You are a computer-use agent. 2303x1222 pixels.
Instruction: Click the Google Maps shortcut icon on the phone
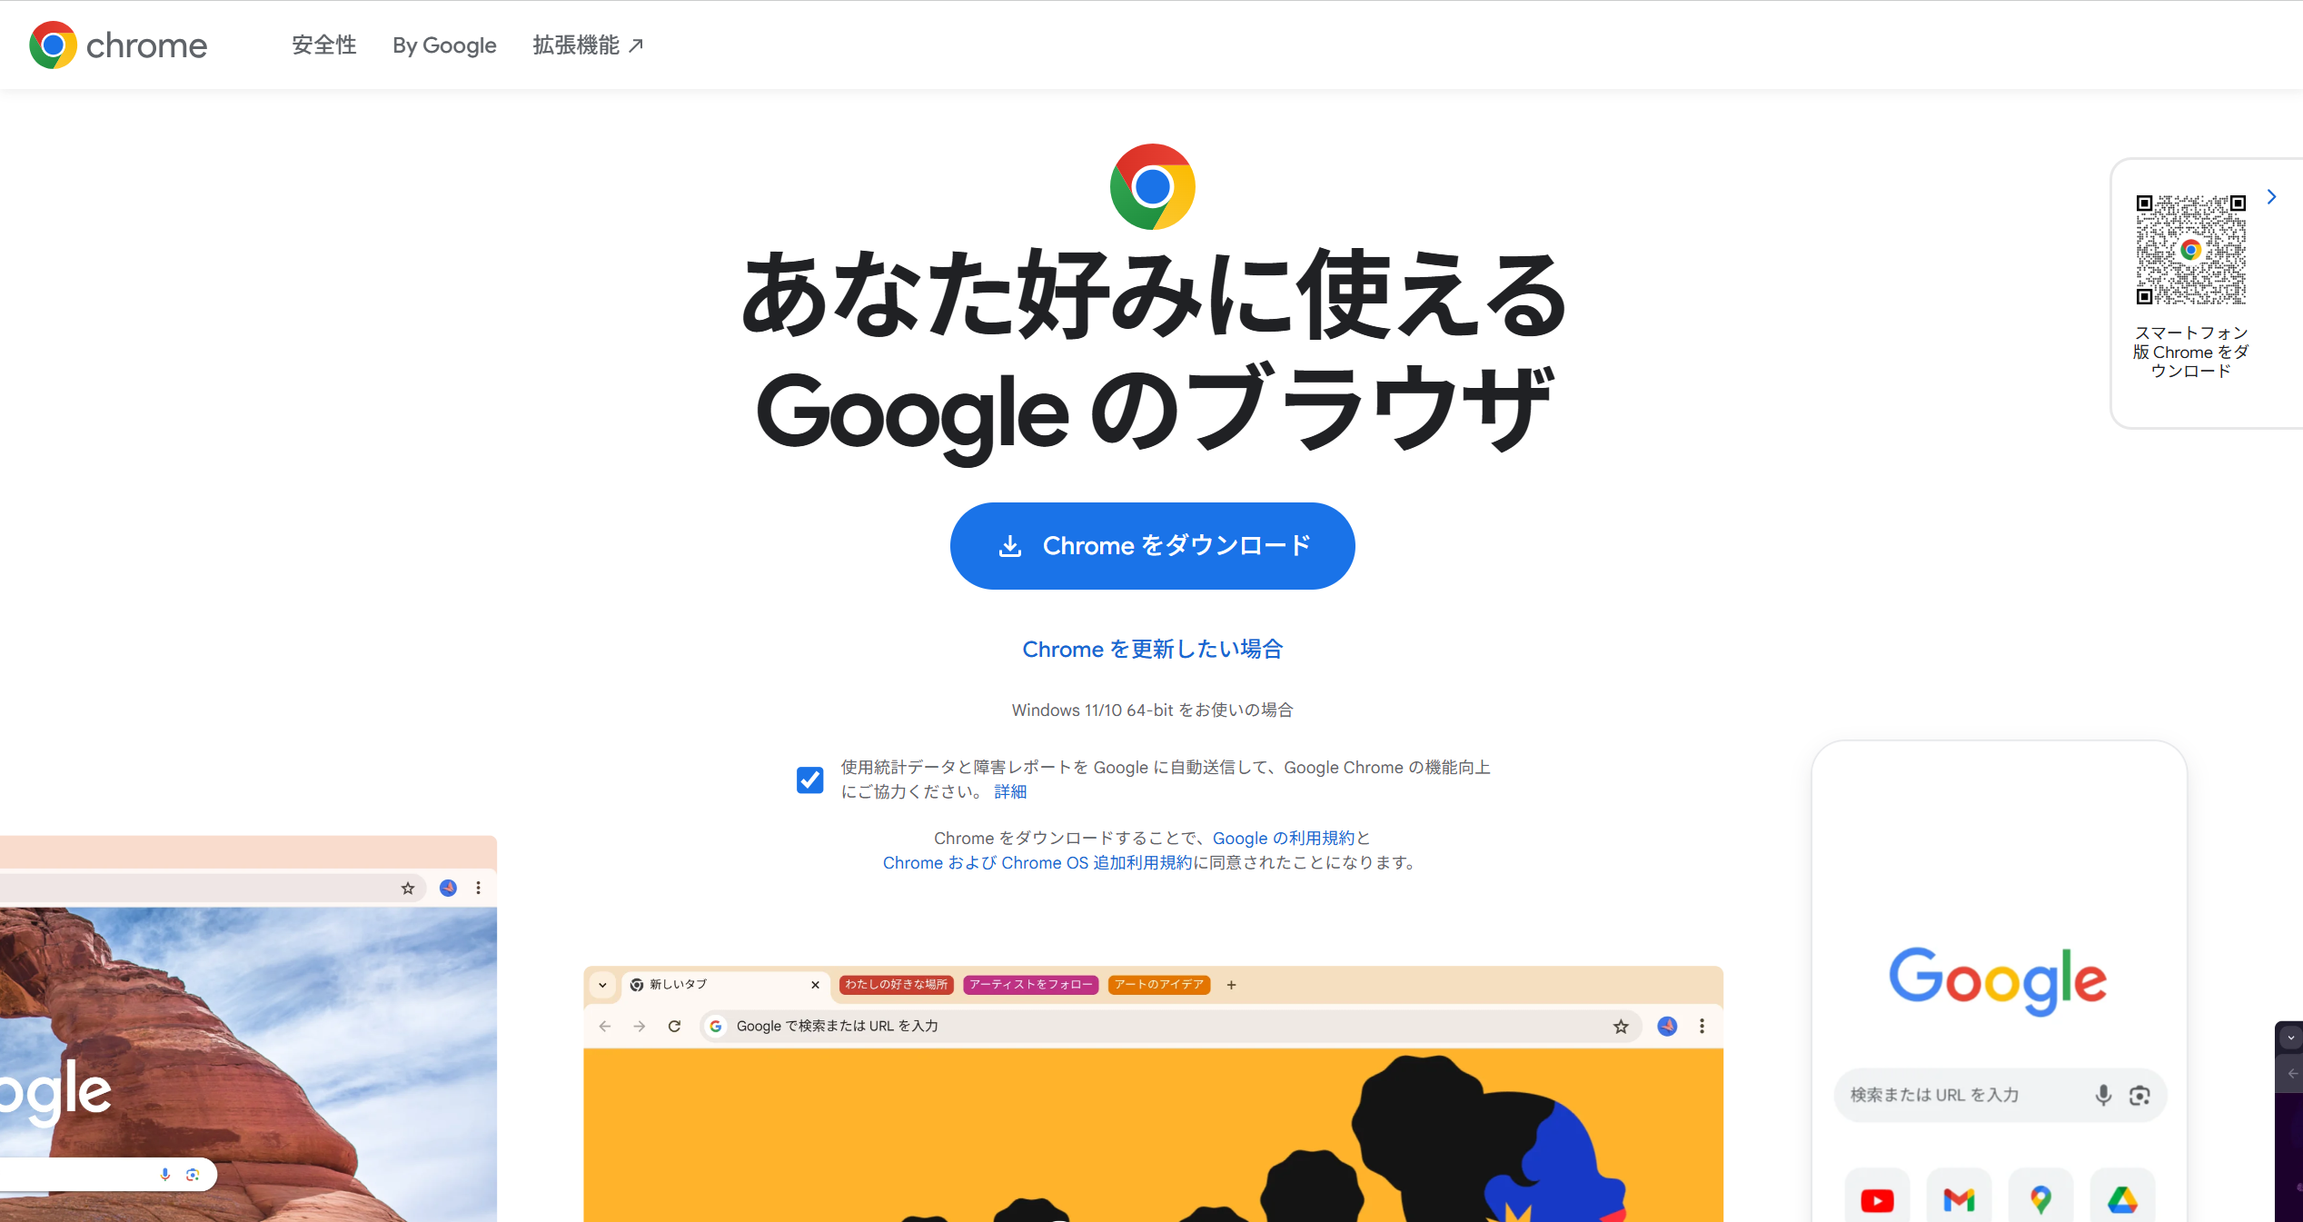tap(2040, 1200)
